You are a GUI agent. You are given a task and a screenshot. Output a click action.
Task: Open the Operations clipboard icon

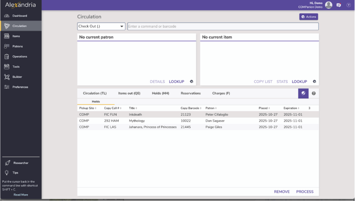coord(7,57)
